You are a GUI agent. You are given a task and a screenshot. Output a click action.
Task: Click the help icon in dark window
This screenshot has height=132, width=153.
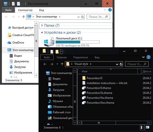(148, 57)
